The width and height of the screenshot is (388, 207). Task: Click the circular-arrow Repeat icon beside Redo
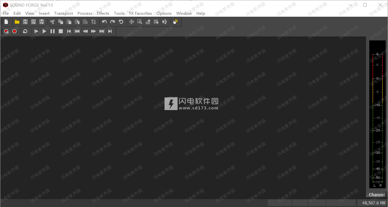(x=121, y=22)
